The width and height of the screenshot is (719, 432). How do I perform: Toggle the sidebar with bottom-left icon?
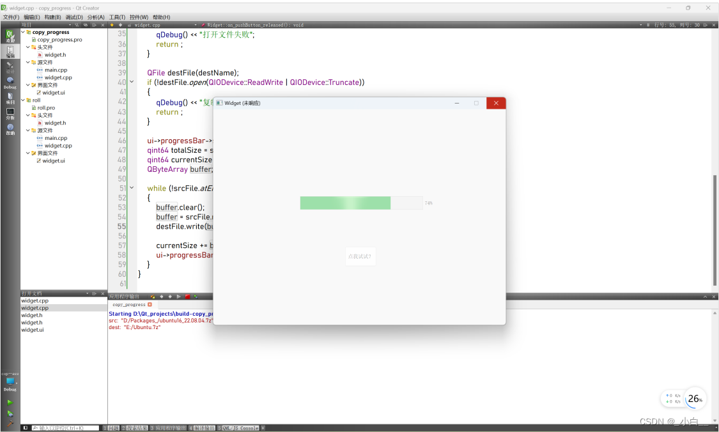pyautogui.click(x=25, y=428)
